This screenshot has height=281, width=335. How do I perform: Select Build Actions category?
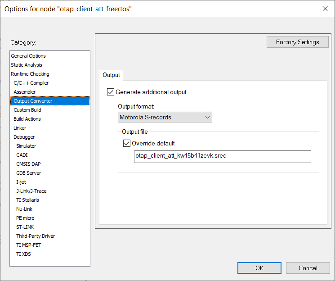tap(27, 119)
